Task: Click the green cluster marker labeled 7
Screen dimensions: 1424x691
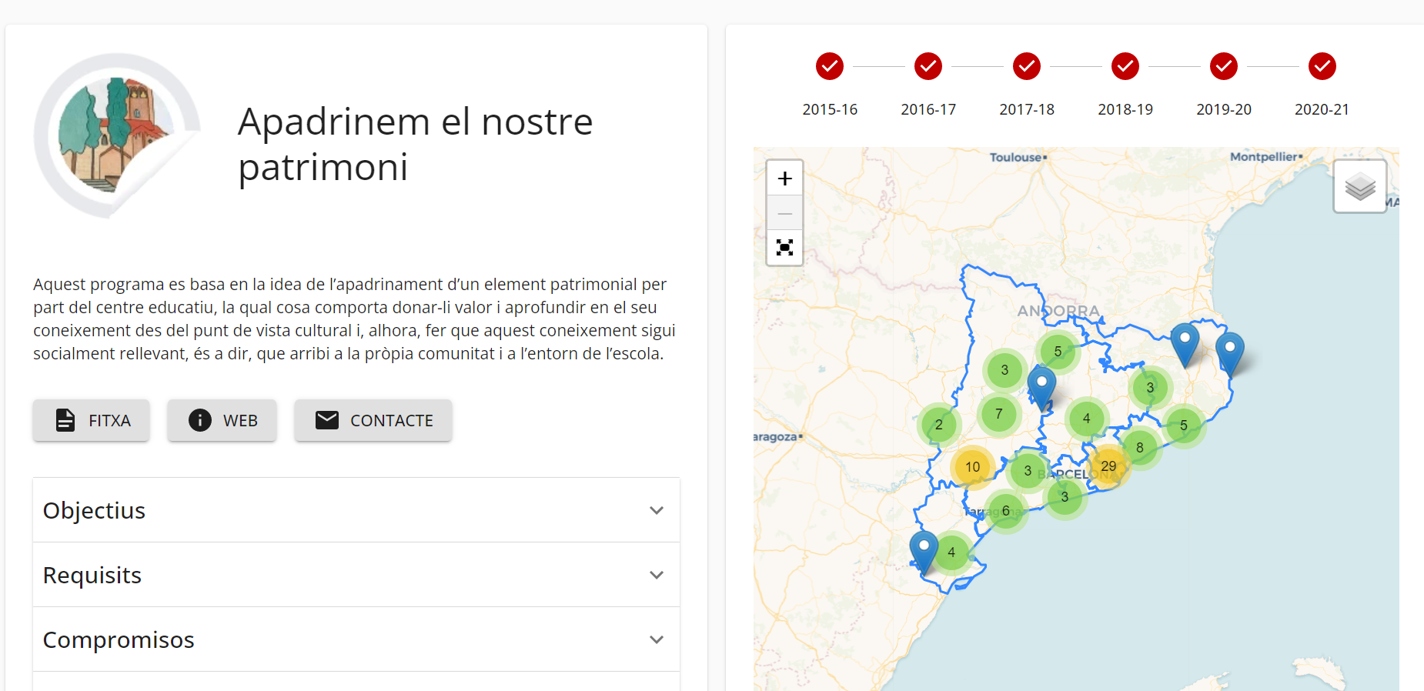Action: pos(998,414)
